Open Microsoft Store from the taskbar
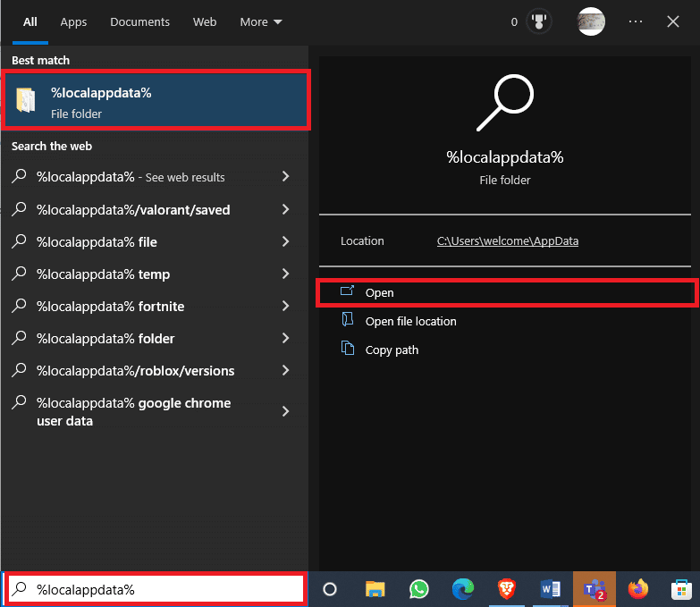Image resolution: width=700 pixels, height=607 pixels. pyautogui.click(x=681, y=589)
